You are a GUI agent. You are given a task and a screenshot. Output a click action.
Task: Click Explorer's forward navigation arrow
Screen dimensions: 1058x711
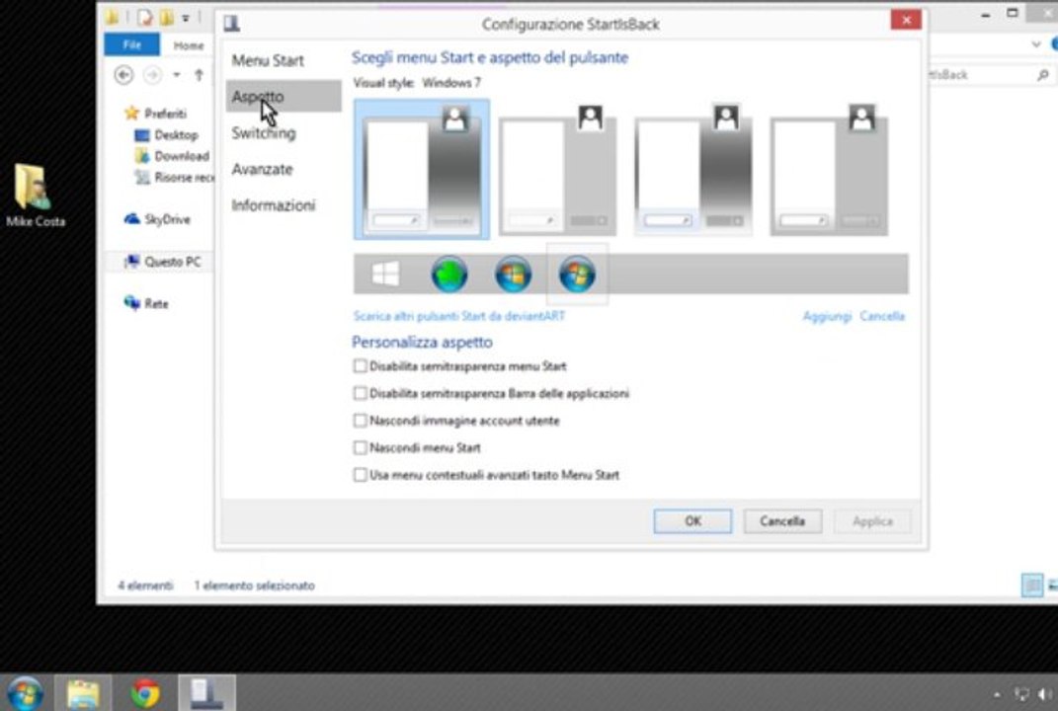coord(153,75)
